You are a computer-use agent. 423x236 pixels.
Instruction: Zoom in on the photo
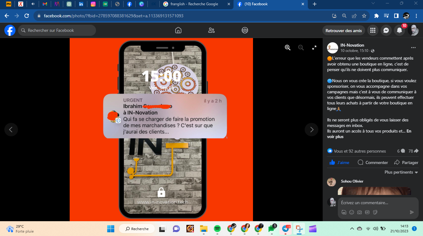(288, 48)
